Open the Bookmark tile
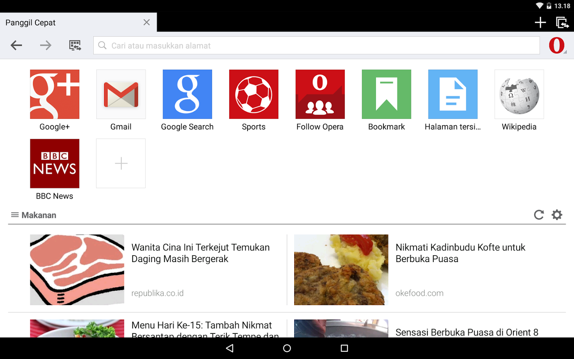Screen dimensions: 574x359 tap(386, 94)
